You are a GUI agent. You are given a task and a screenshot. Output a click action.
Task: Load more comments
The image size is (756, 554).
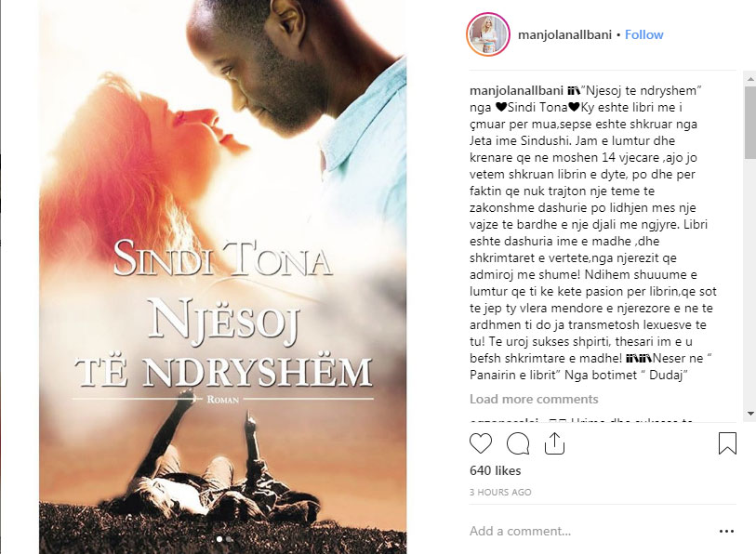(534, 399)
